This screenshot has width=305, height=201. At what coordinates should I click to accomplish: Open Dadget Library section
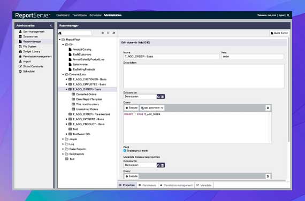coord(32,51)
